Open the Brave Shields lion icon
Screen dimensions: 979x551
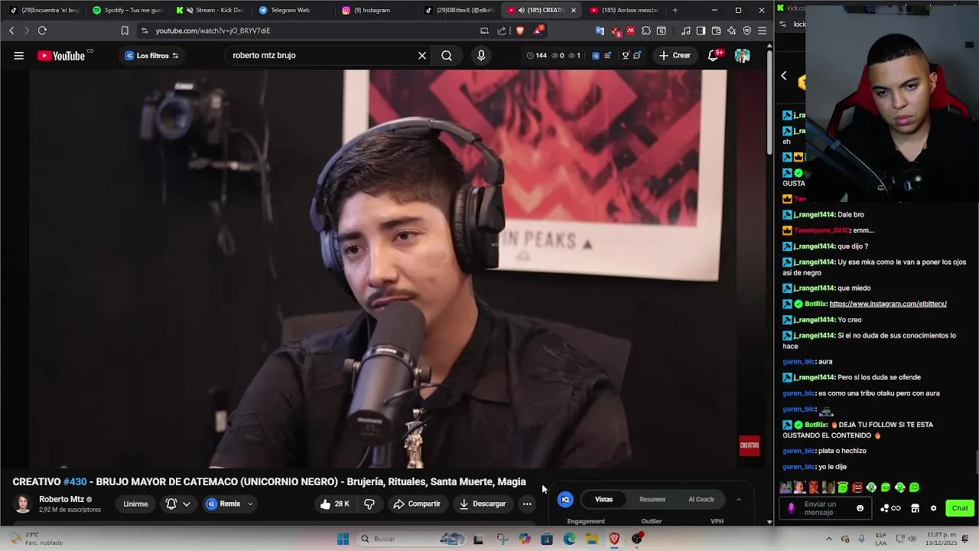pyautogui.click(x=520, y=31)
